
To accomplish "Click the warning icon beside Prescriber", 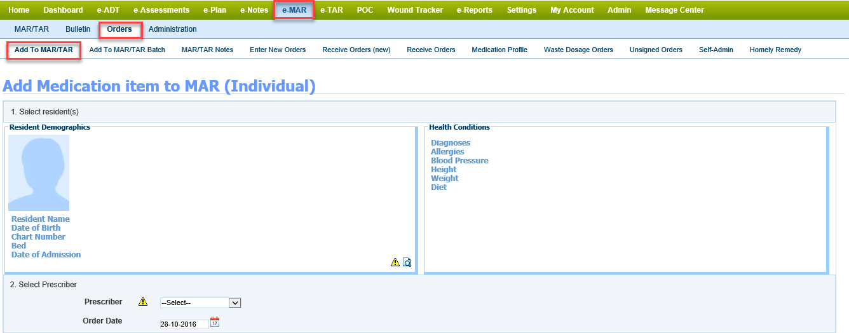I will click(143, 302).
